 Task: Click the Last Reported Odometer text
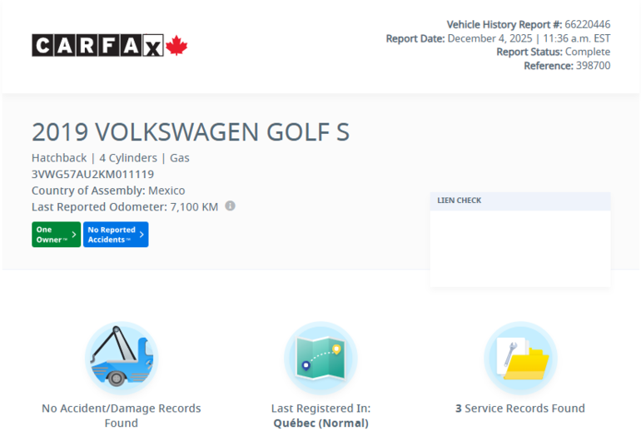127,206
